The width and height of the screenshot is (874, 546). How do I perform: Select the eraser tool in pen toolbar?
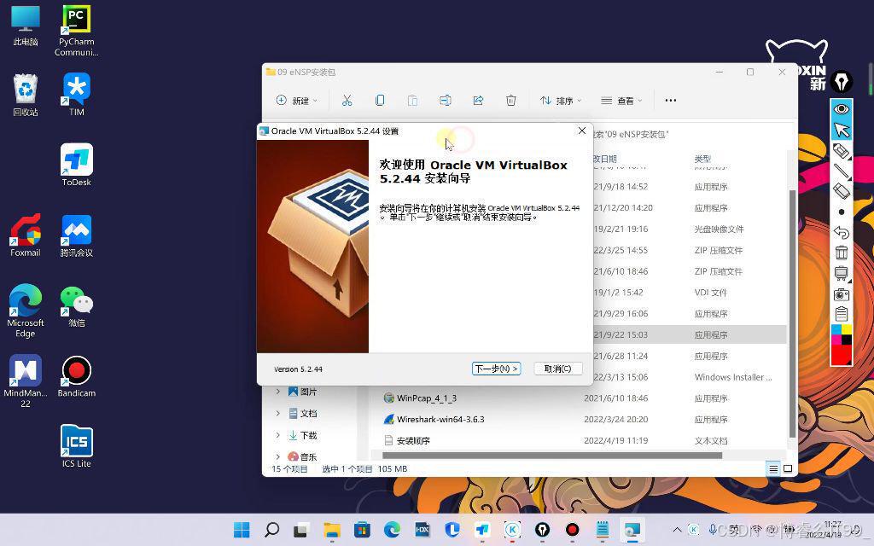click(841, 191)
